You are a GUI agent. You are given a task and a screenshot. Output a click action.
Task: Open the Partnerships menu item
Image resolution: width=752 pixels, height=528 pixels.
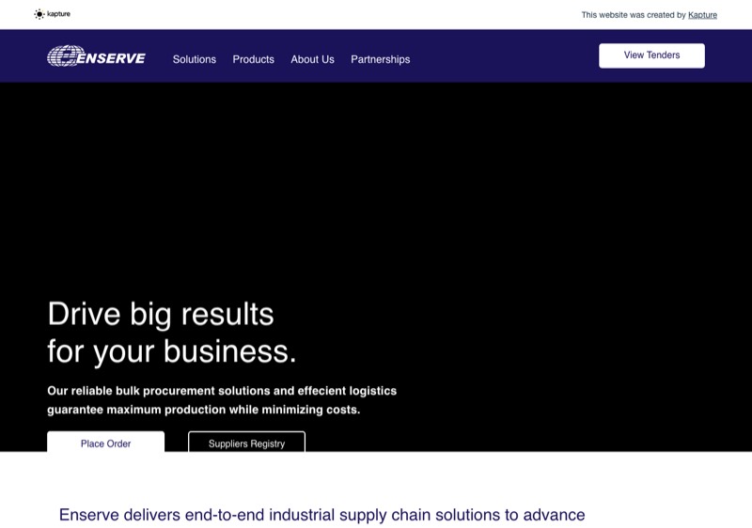(x=381, y=59)
